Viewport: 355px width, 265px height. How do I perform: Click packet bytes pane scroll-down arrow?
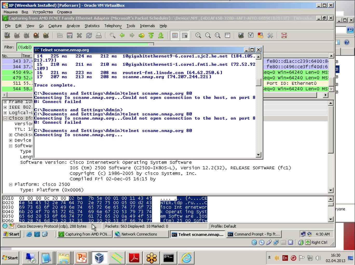tap(331, 219)
